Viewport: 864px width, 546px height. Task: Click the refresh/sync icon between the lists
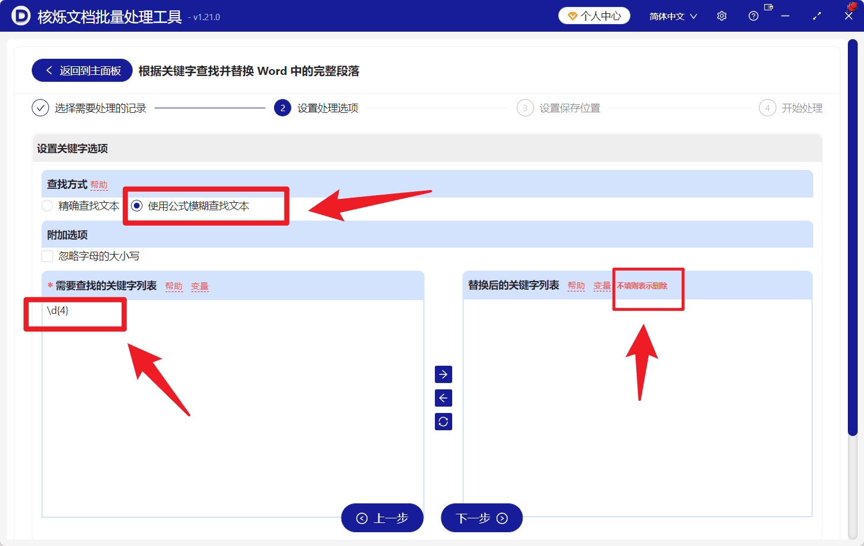coord(443,421)
